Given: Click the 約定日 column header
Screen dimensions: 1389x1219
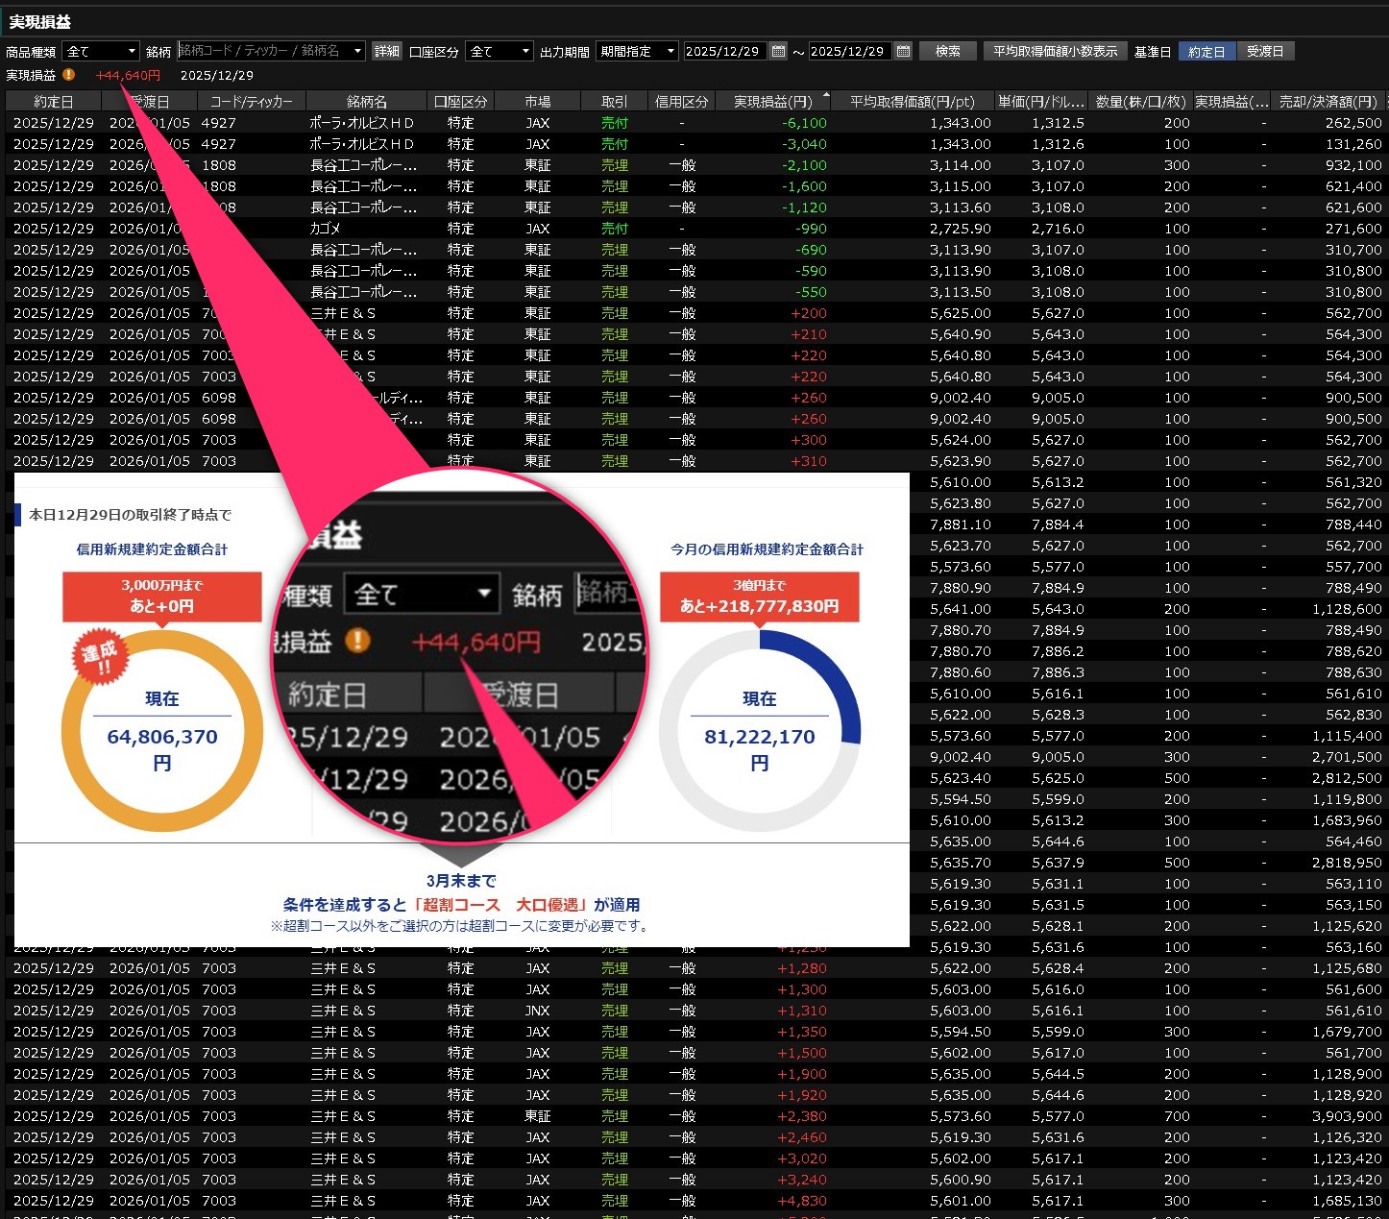Looking at the screenshot, I should (53, 101).
